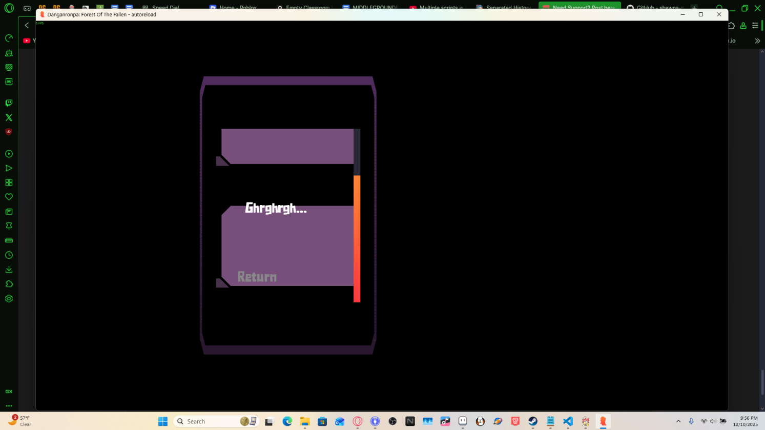Open Extensions cube icon in sidebar
The image size is (765, 430).
(x=9, y=284)
